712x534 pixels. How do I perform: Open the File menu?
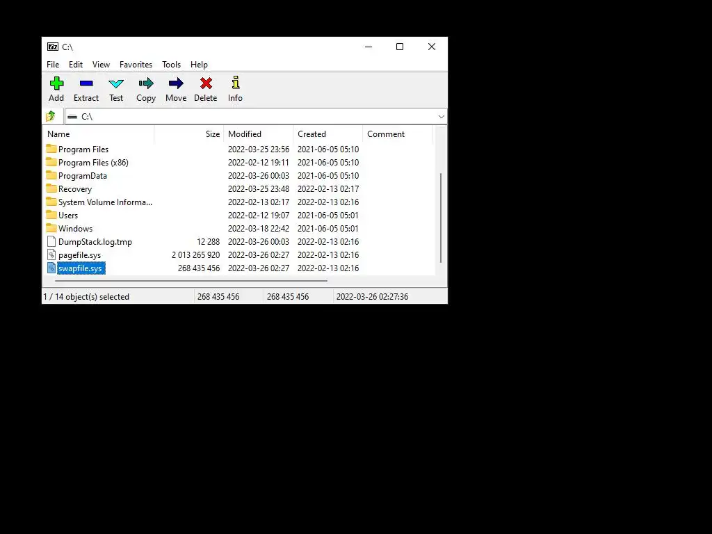(x=53, y=65)
